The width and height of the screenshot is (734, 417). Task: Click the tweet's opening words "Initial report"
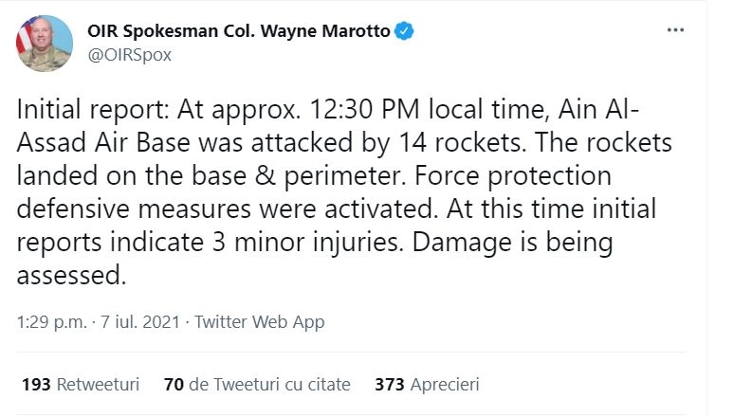(x=83, y=111)
